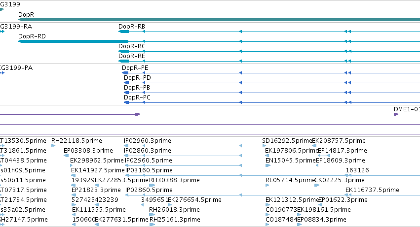Click EST EK121312.5prime
The width and height of the screenshot is (420, 227).
(x=292, y=200)
